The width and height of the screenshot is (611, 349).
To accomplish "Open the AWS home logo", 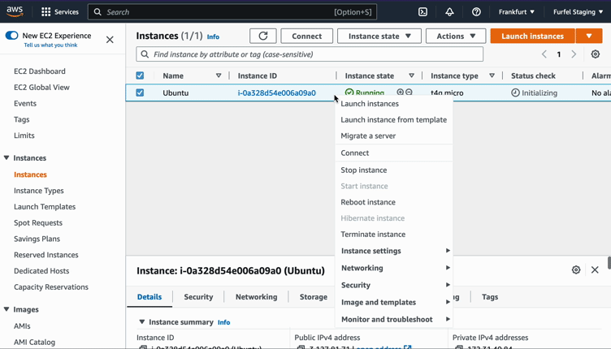I will tap(15, 11).
